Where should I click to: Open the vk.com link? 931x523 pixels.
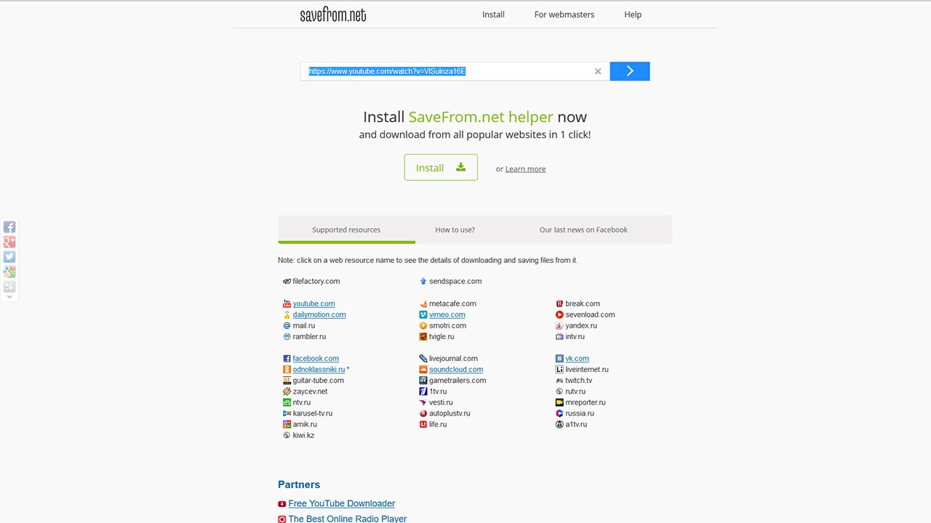(x=577, y=358)
